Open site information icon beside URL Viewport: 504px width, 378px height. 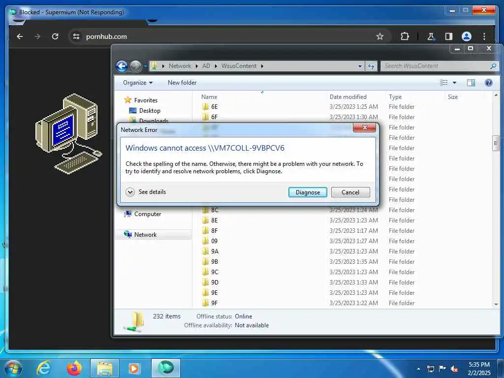point(76,36)
